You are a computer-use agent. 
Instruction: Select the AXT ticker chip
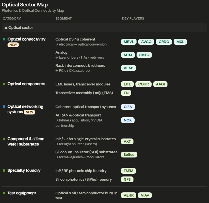127,142
